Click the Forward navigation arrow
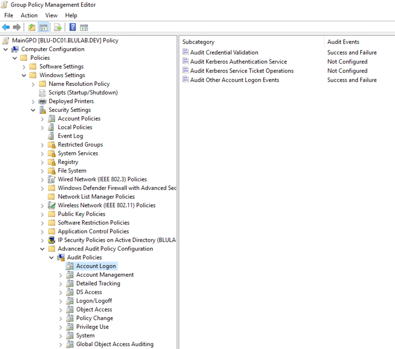Screen dimensions: 395x349 [x=16, y=27]
